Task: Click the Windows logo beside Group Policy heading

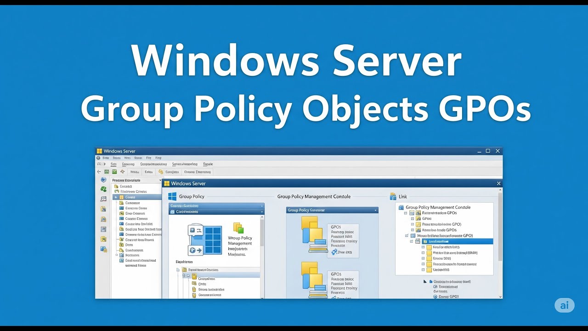Action: pos(172,196)
